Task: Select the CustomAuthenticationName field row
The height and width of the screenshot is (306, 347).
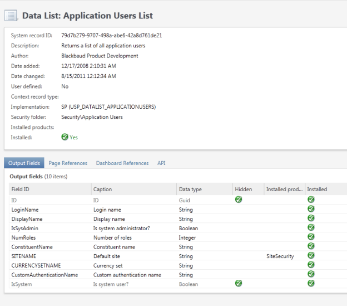Action: (44, 275)
